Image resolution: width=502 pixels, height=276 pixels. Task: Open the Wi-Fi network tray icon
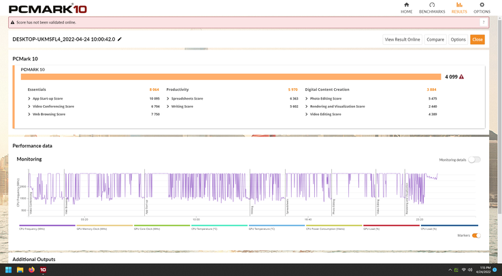click(464, 270)
